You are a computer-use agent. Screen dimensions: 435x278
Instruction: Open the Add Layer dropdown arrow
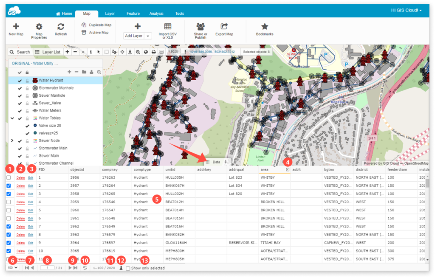[148, 36]
